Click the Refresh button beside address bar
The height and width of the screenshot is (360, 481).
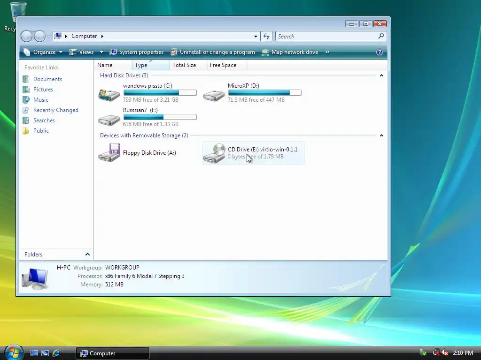pos(266,37)
